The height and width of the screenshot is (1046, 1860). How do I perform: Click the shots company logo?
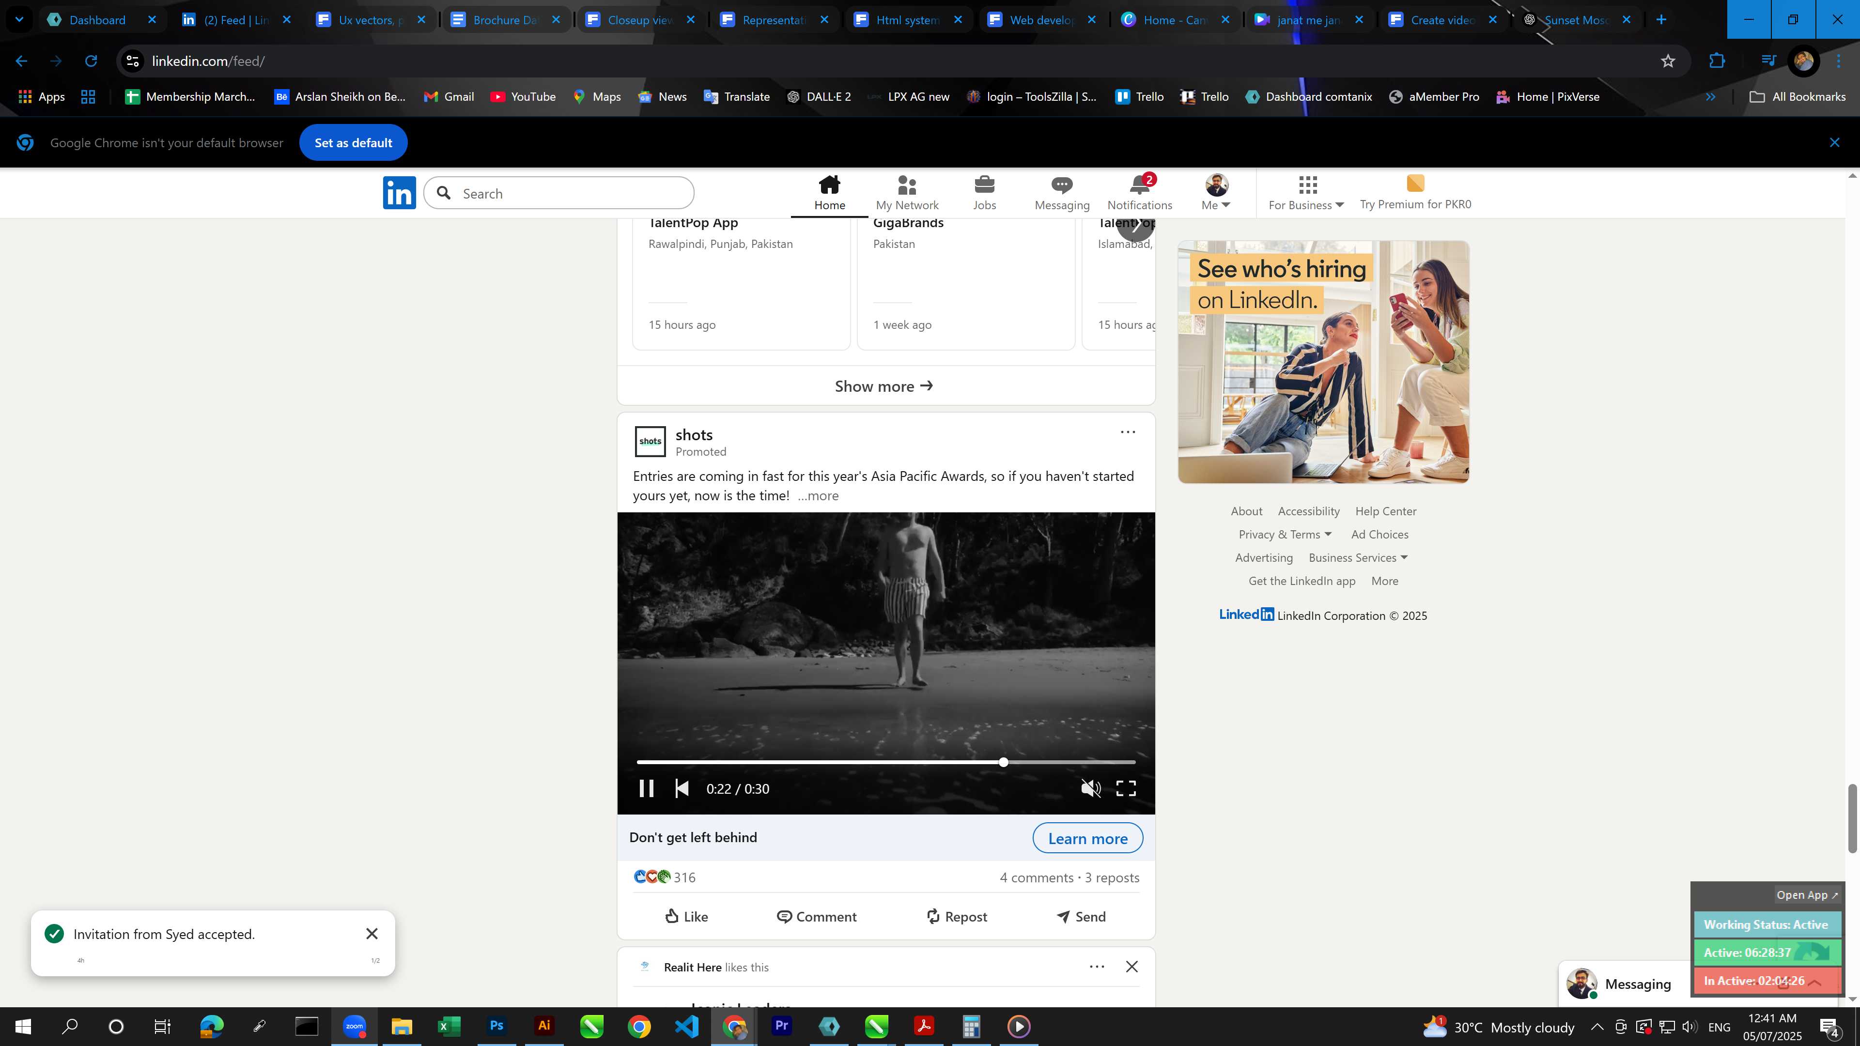[x=650, y=441]
